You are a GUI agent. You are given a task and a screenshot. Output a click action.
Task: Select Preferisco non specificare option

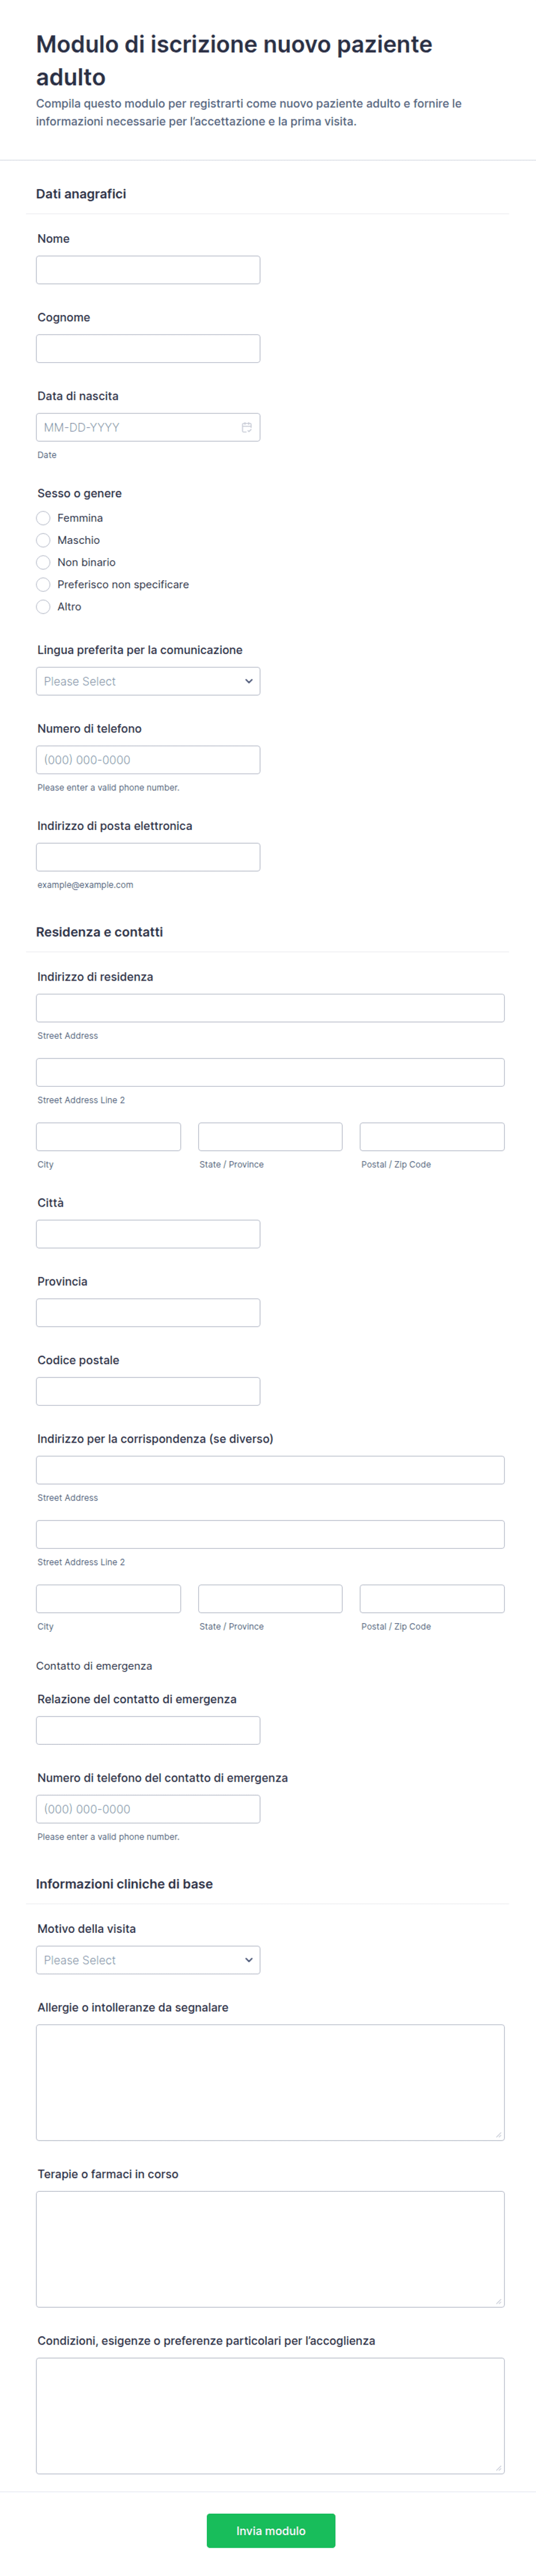click(43, 584)
